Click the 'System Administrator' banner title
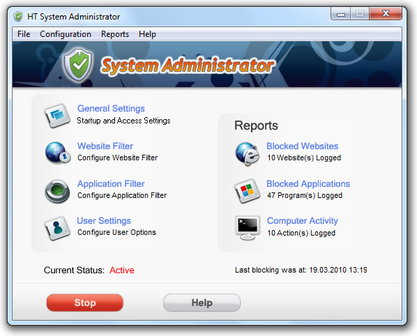 pyautogui.click(x=188, y=66)
